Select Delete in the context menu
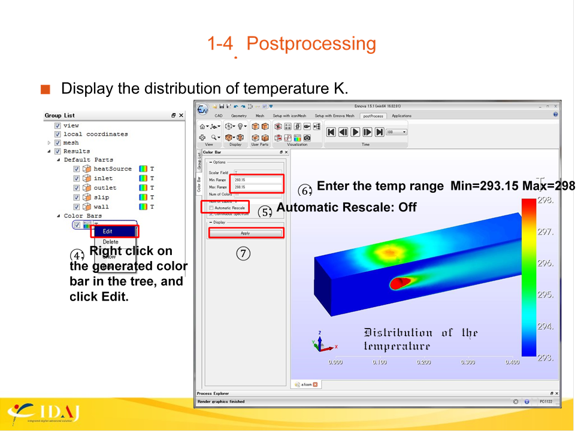Screen dimensions: 578x431 111,242
